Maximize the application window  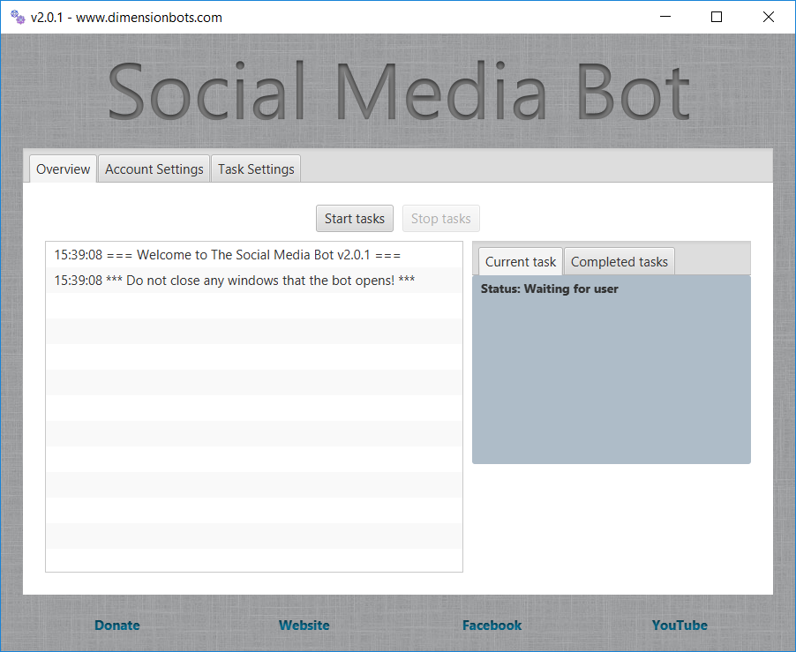pos(717,17)
